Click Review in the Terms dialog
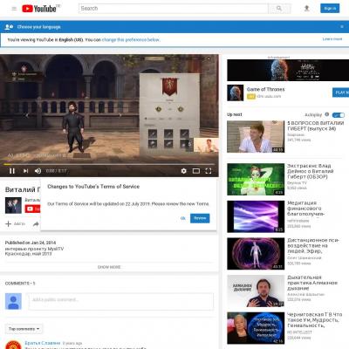 [x=200, y=218]
